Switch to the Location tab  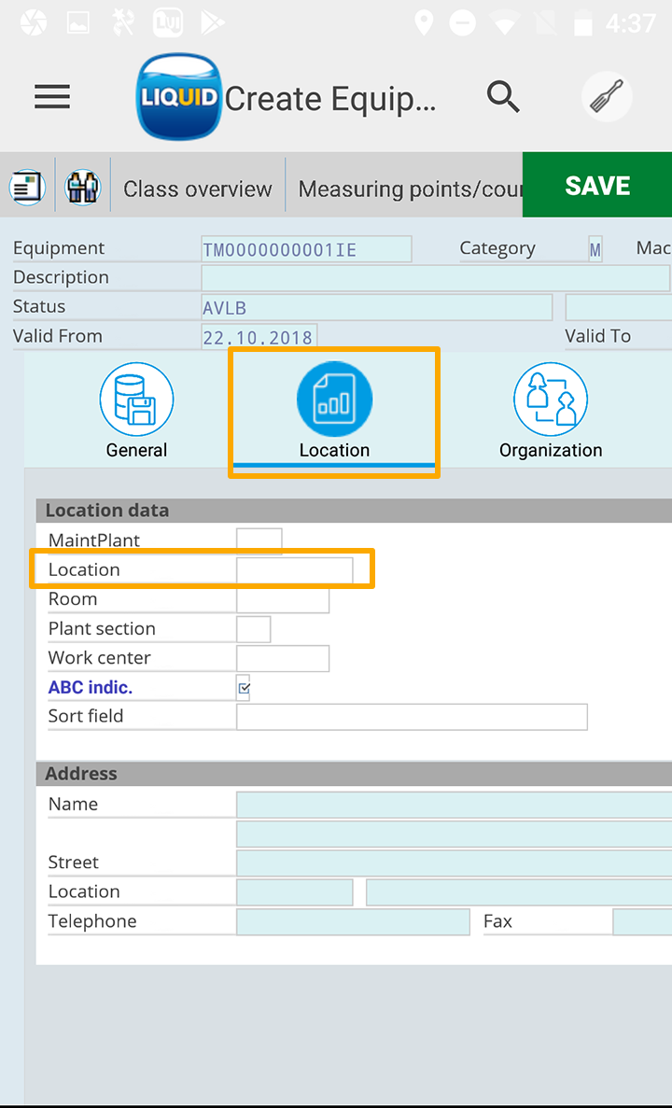(x=334, y=412)
